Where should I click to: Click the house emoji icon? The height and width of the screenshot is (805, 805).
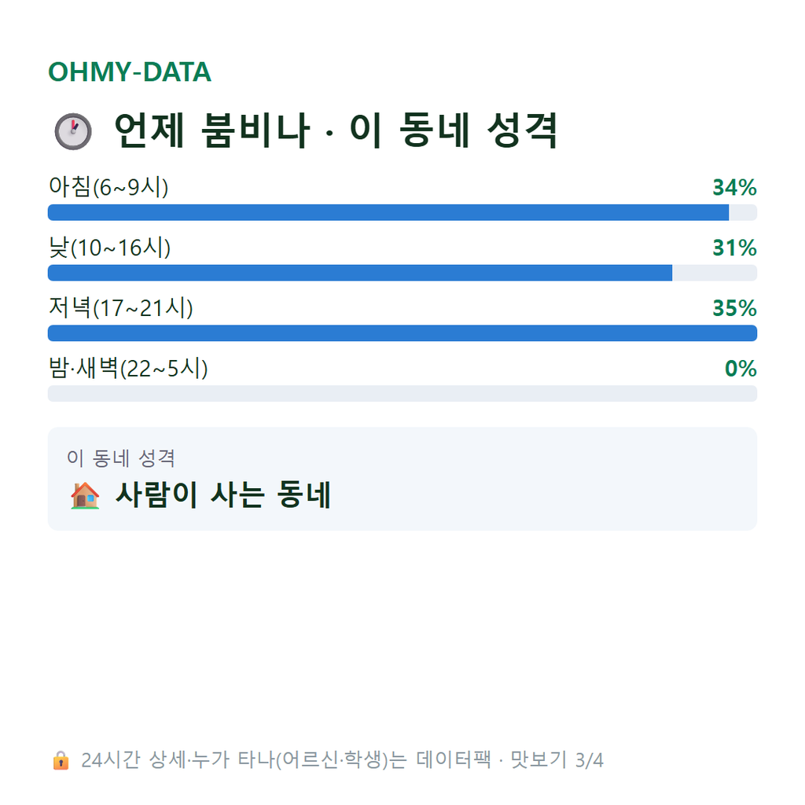click(x=85, y=495)
